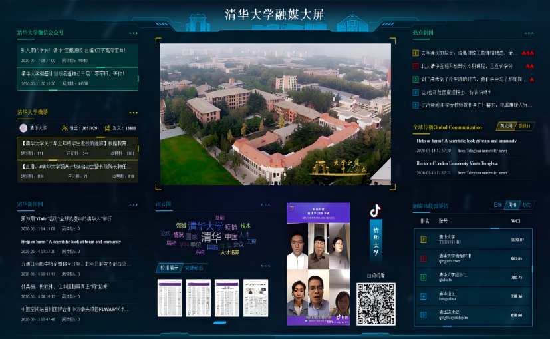Click the second school newspaper thumbnail
This screenshot has width=550, height=339.
[199, 298]
